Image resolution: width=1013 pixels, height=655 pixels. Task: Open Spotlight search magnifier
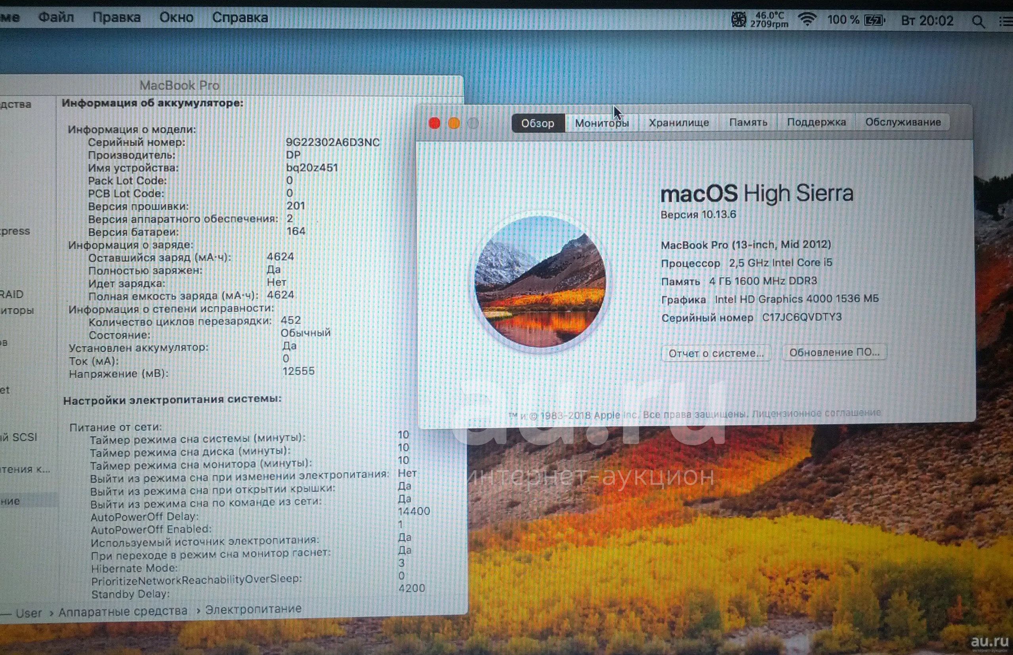[978, 21]
